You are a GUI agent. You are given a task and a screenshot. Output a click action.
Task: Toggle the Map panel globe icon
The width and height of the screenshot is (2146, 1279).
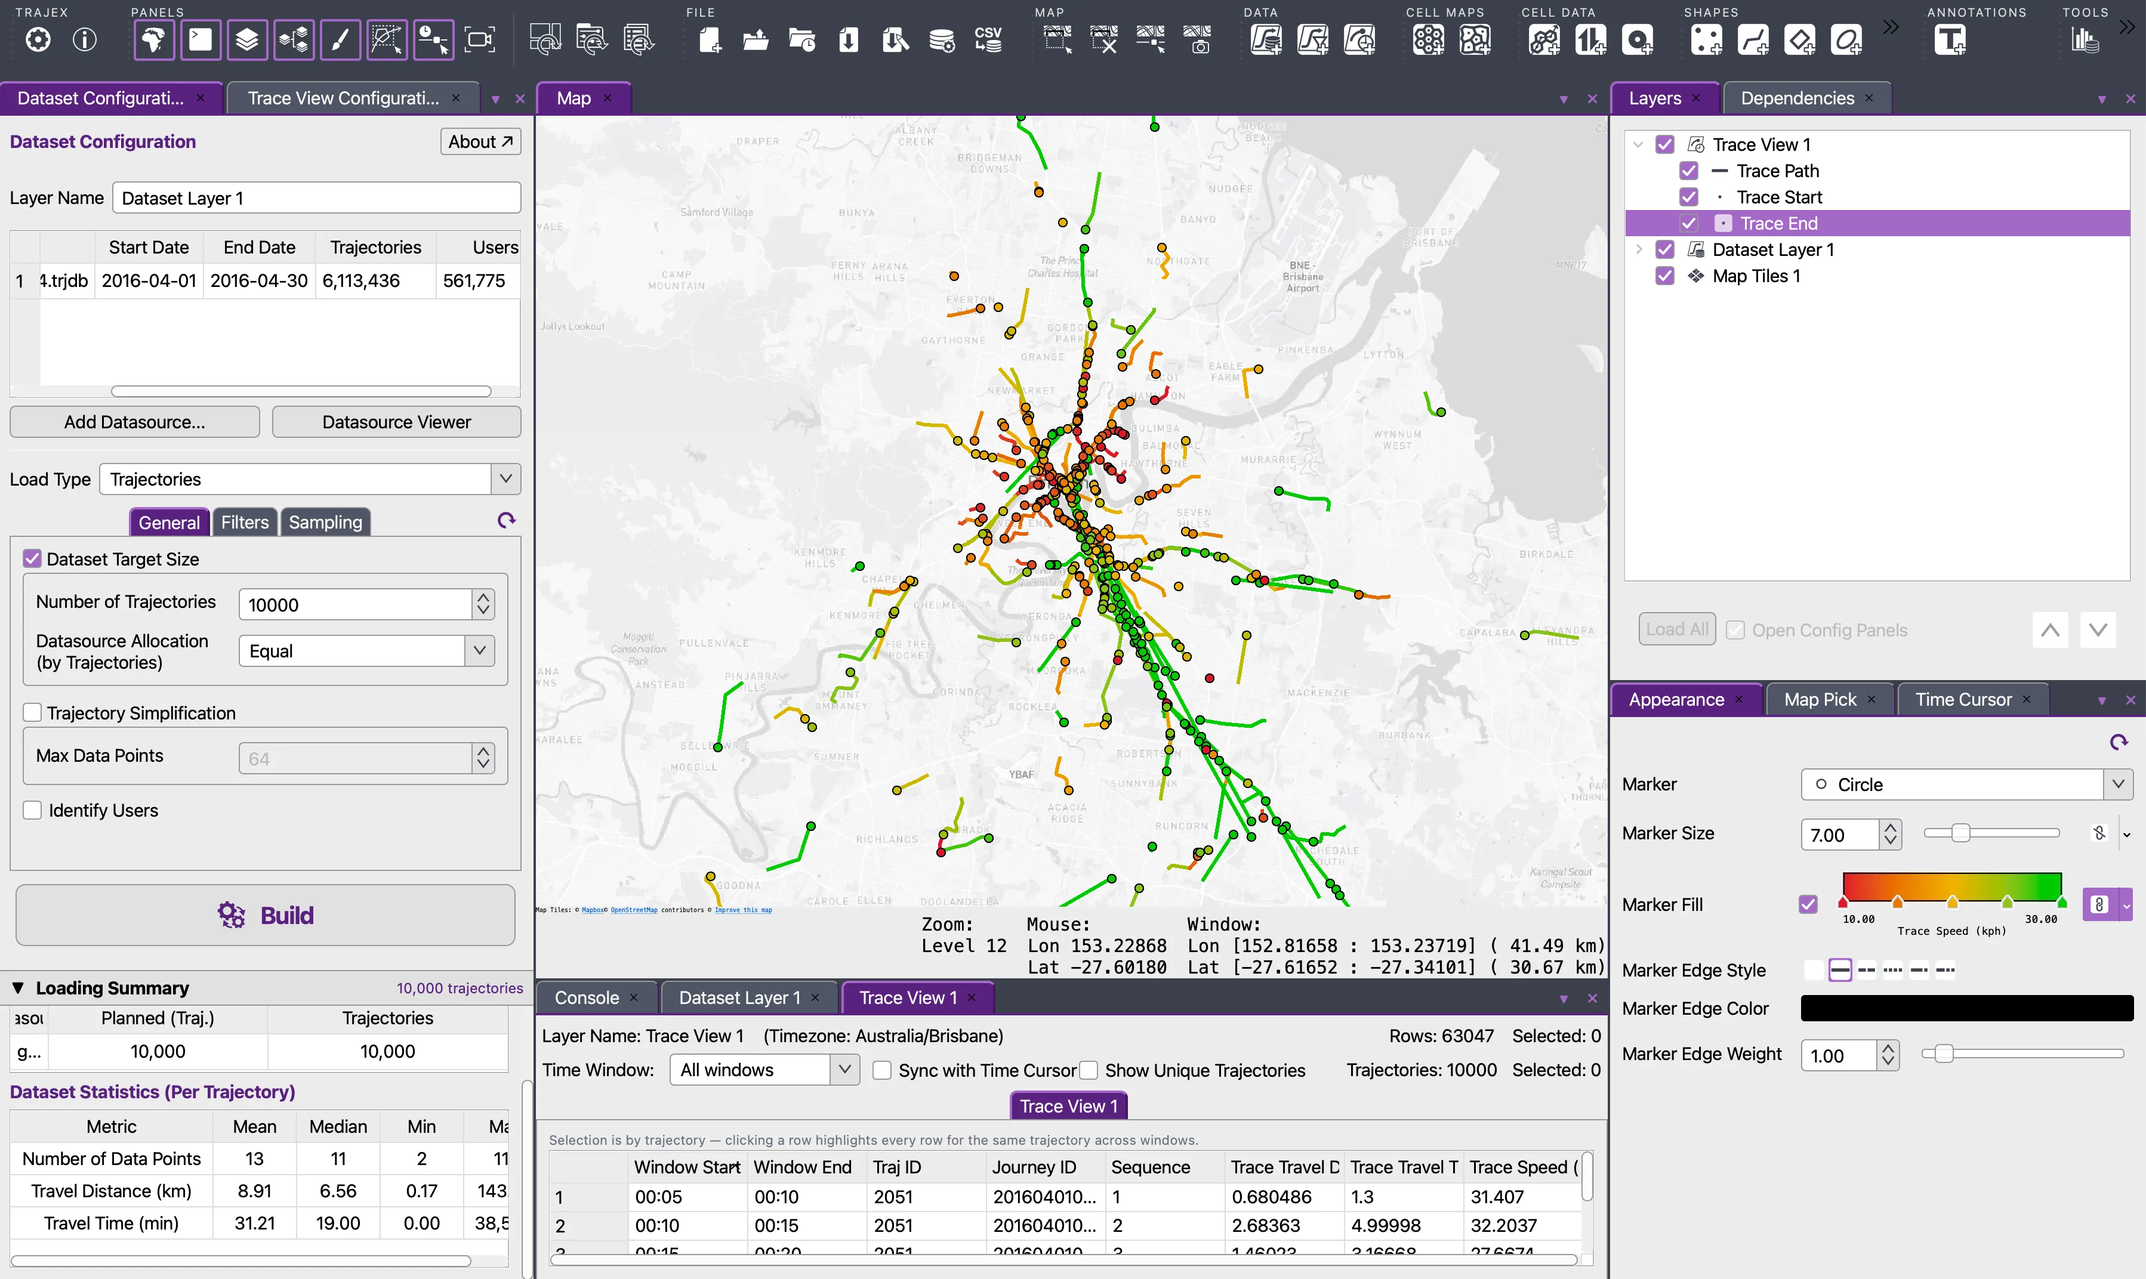(155, 39)
